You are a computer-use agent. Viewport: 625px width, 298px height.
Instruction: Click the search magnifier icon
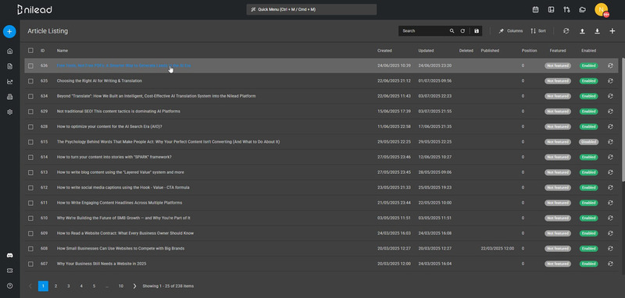point(452,31)
